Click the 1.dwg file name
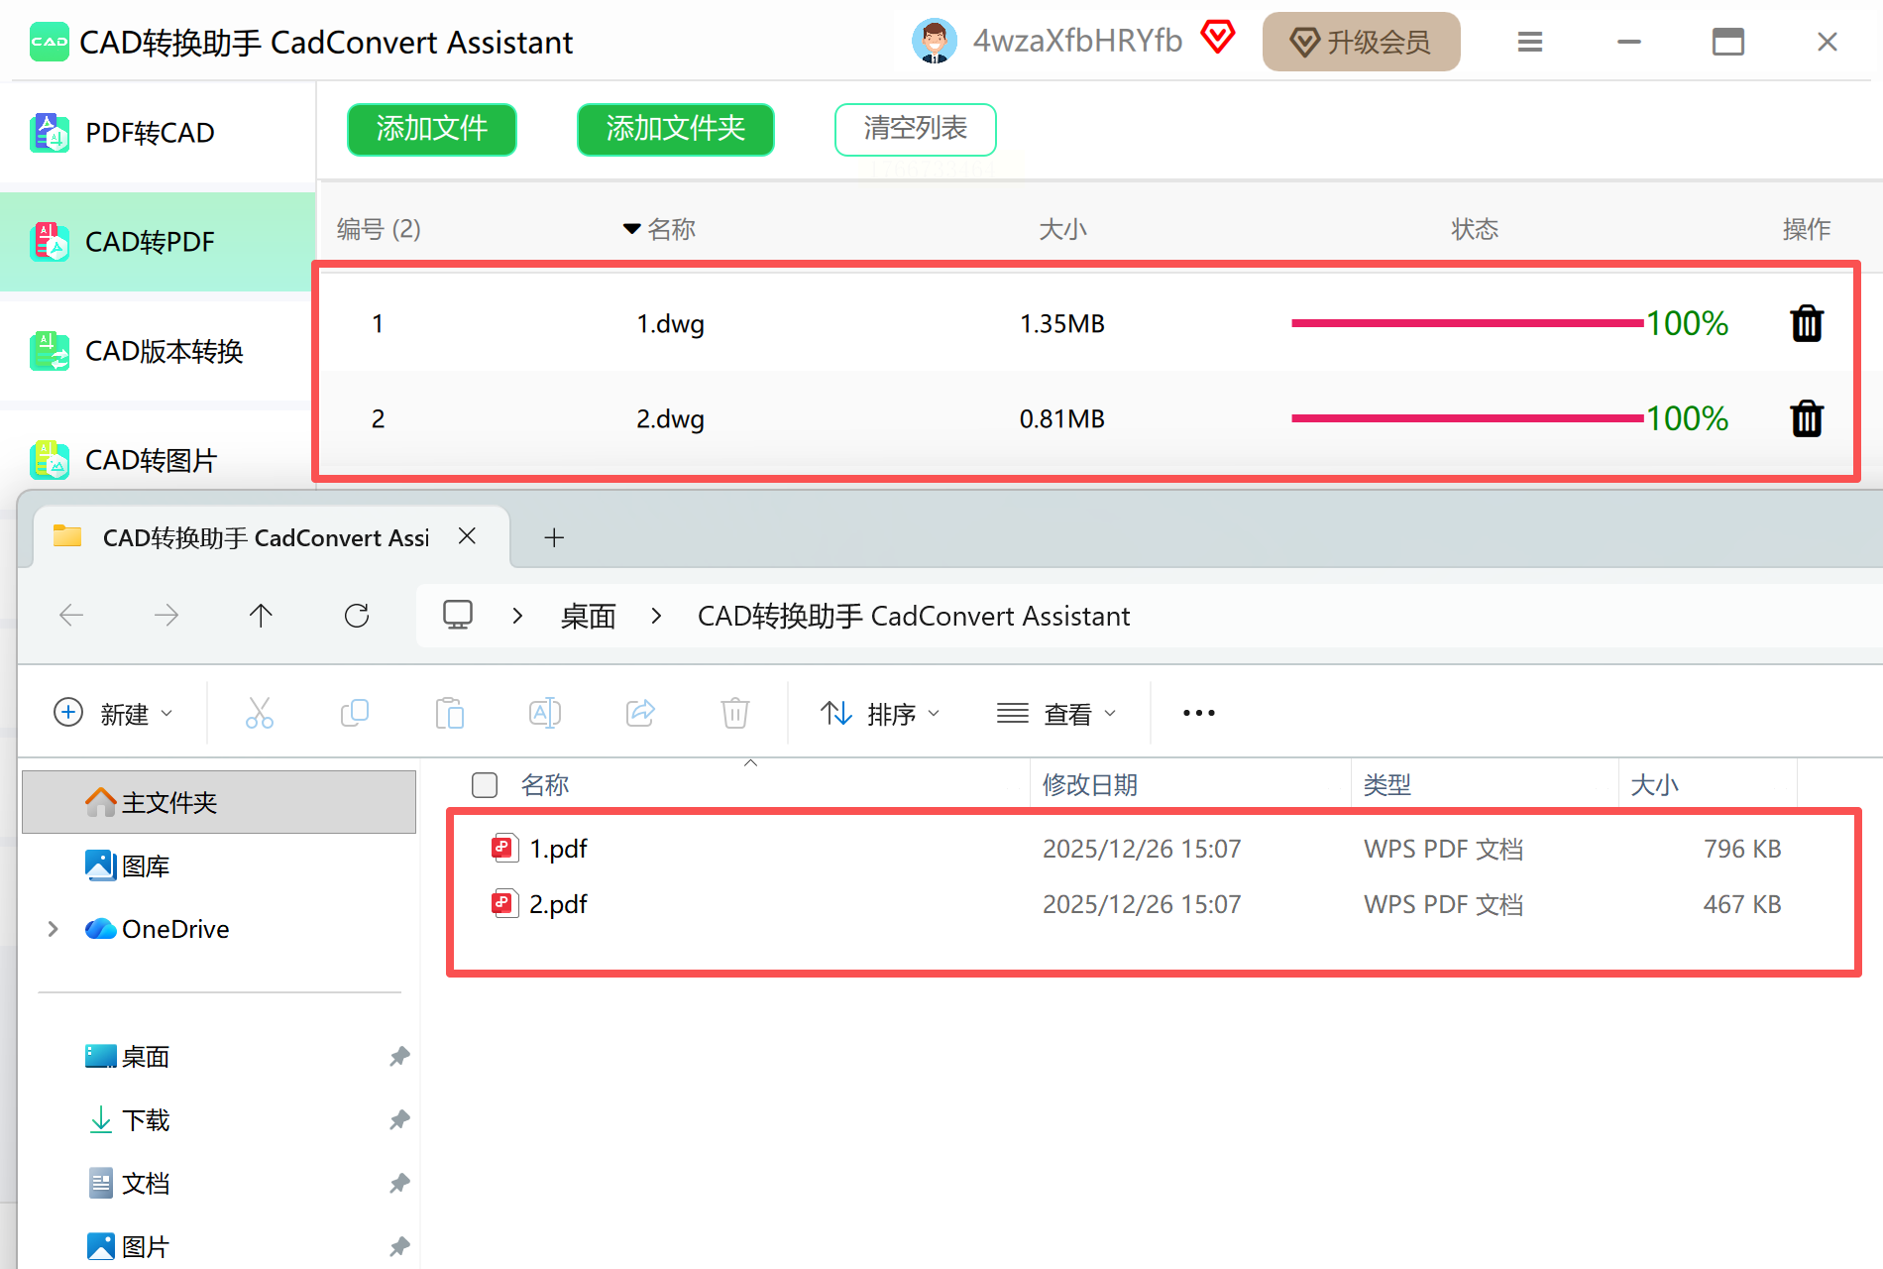This screenshot has height=1269, width=1883. (x=670, y=324)
